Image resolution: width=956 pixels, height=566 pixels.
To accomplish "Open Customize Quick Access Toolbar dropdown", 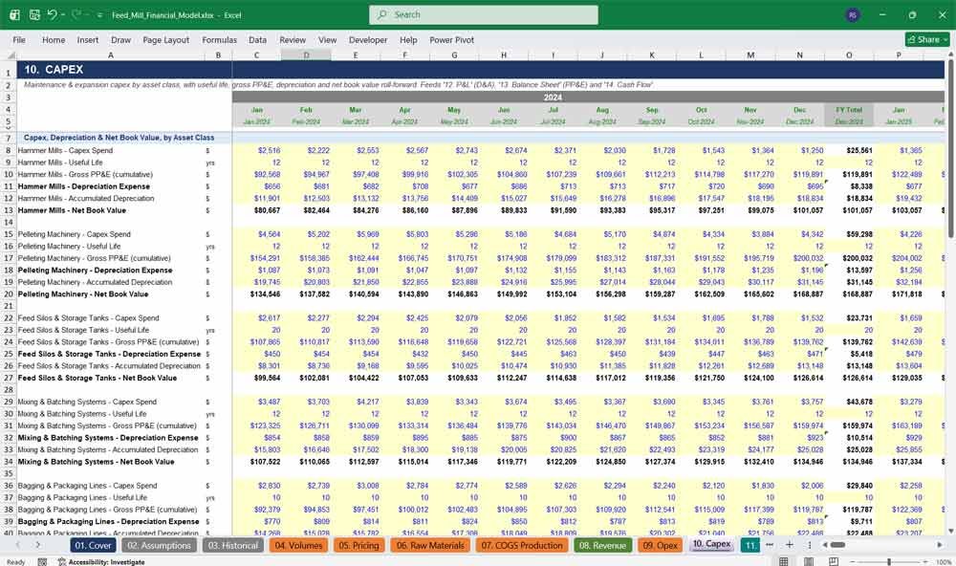I will click(x=99, y=15).
